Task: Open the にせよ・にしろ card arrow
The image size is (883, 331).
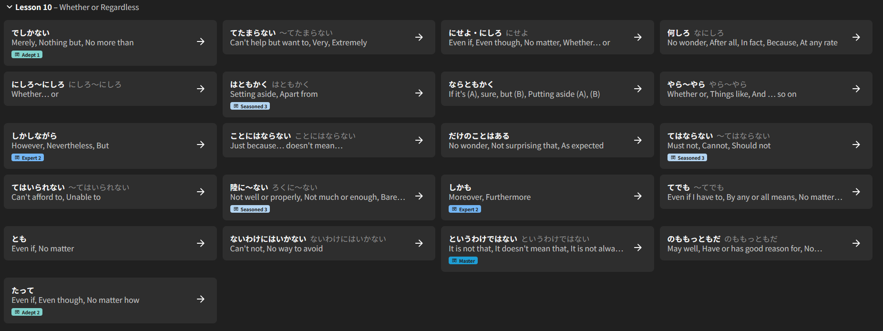Action: pyautogui.click(x=637, y=37)
